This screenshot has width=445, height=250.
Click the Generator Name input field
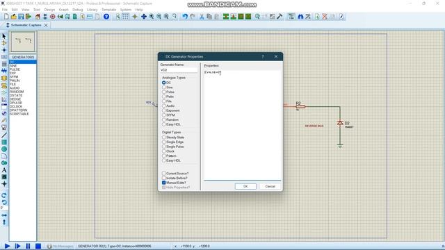point(179,69)
